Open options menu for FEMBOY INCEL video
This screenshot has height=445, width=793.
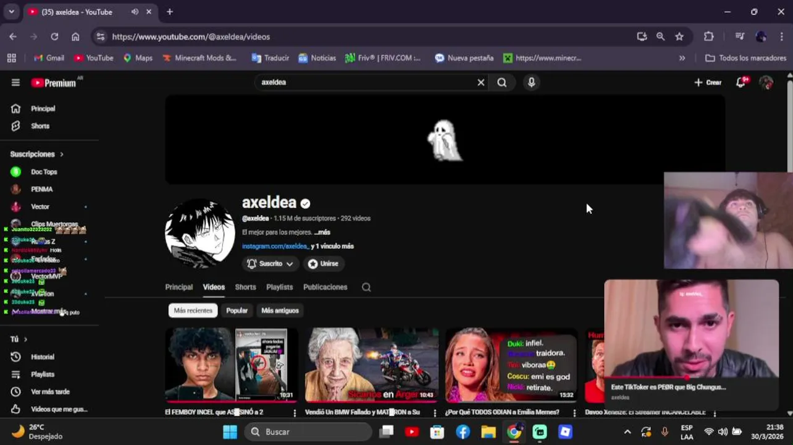295,413
